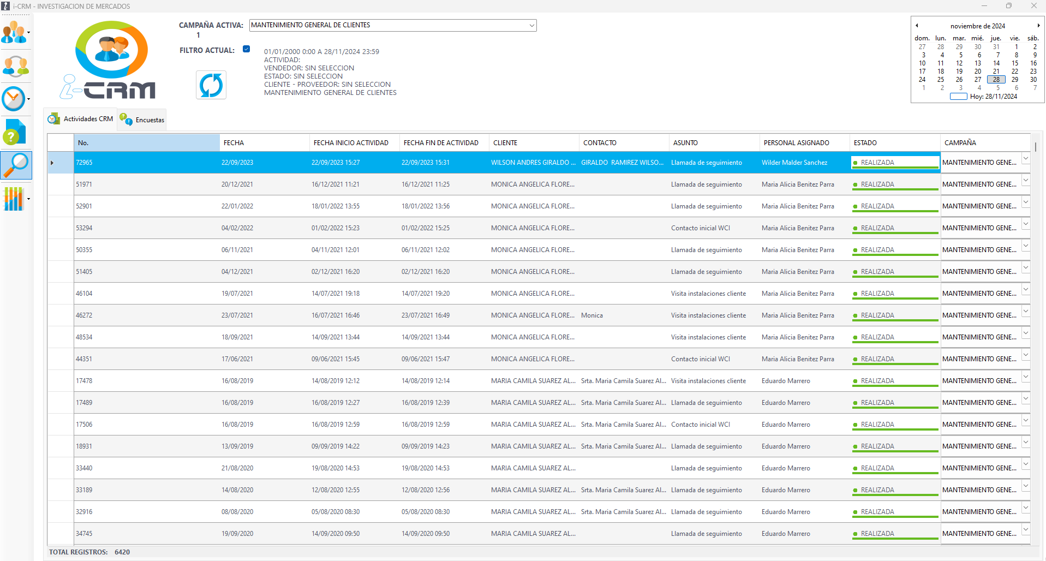
Task: Expand campaign dropdown arrow on row 51971
Action: (1026, 181)
